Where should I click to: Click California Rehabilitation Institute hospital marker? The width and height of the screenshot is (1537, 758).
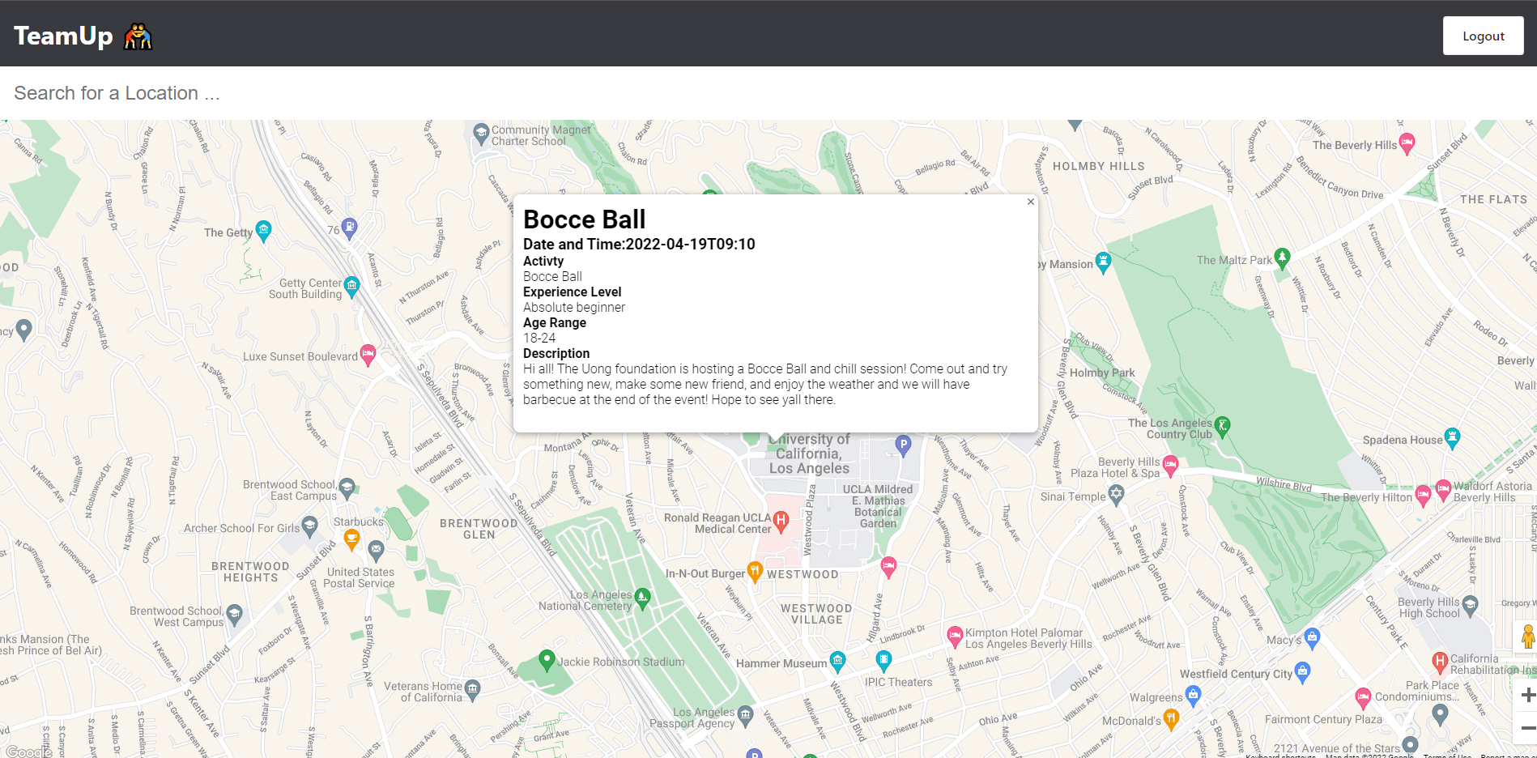coord(1439,662)
